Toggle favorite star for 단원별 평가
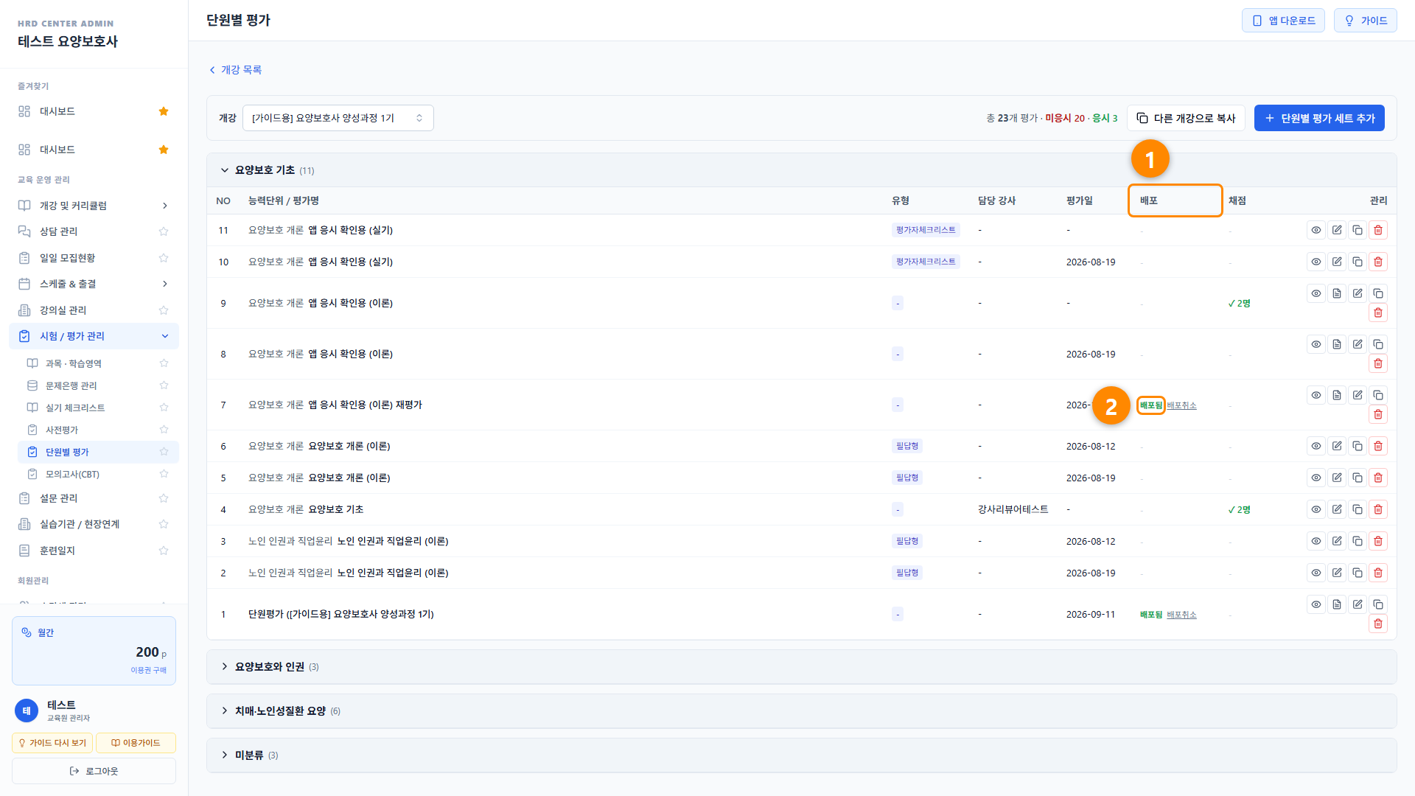Image resolution: width=1415 pixels, height=796 pixels. [x=164, y=452]
